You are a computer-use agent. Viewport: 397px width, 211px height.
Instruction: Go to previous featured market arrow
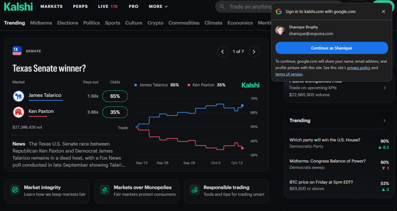[x=222, y=52]
